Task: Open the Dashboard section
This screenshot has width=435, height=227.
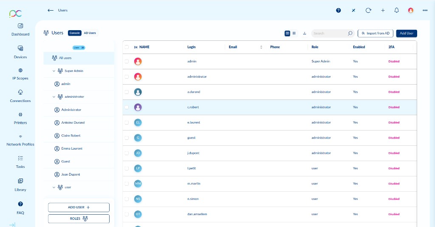Action: coord(20,30)
